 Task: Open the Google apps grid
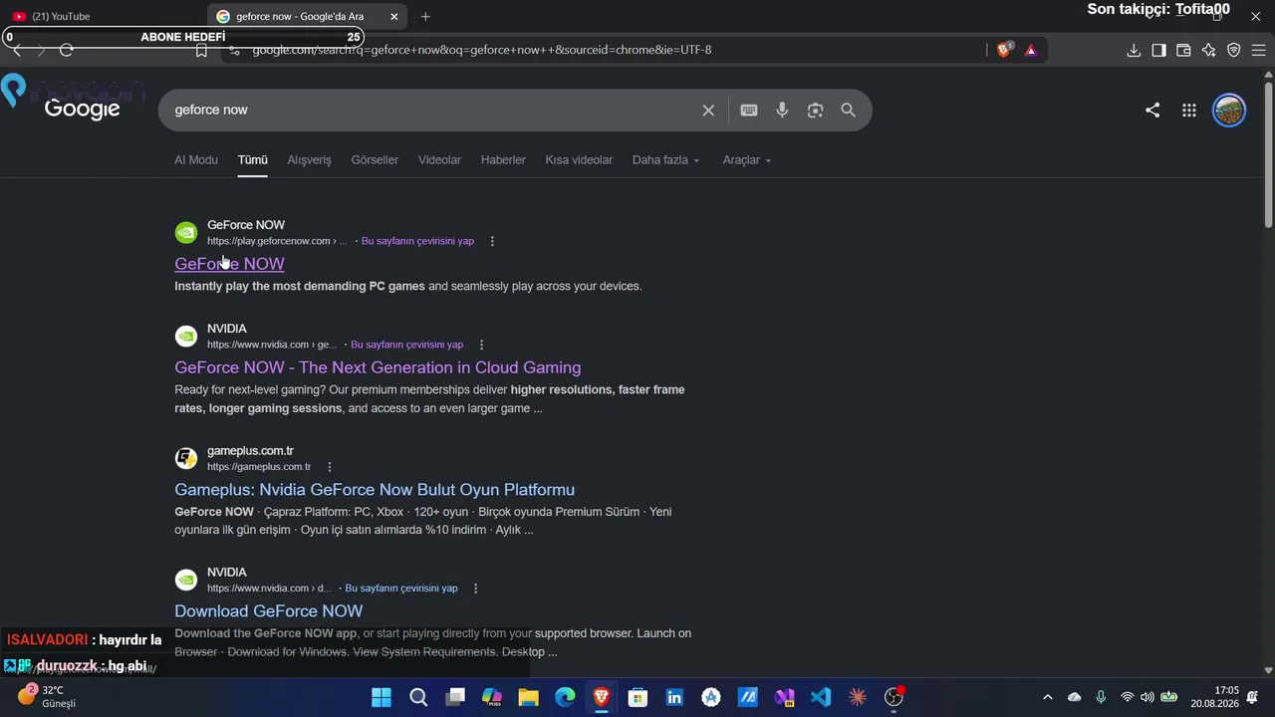1189,111
